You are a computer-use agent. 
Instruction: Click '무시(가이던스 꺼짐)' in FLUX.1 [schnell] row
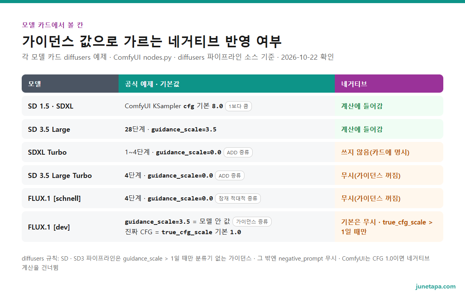pos(371,199)
